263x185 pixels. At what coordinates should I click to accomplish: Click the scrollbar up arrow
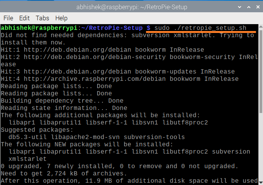(x=260, y=27)
